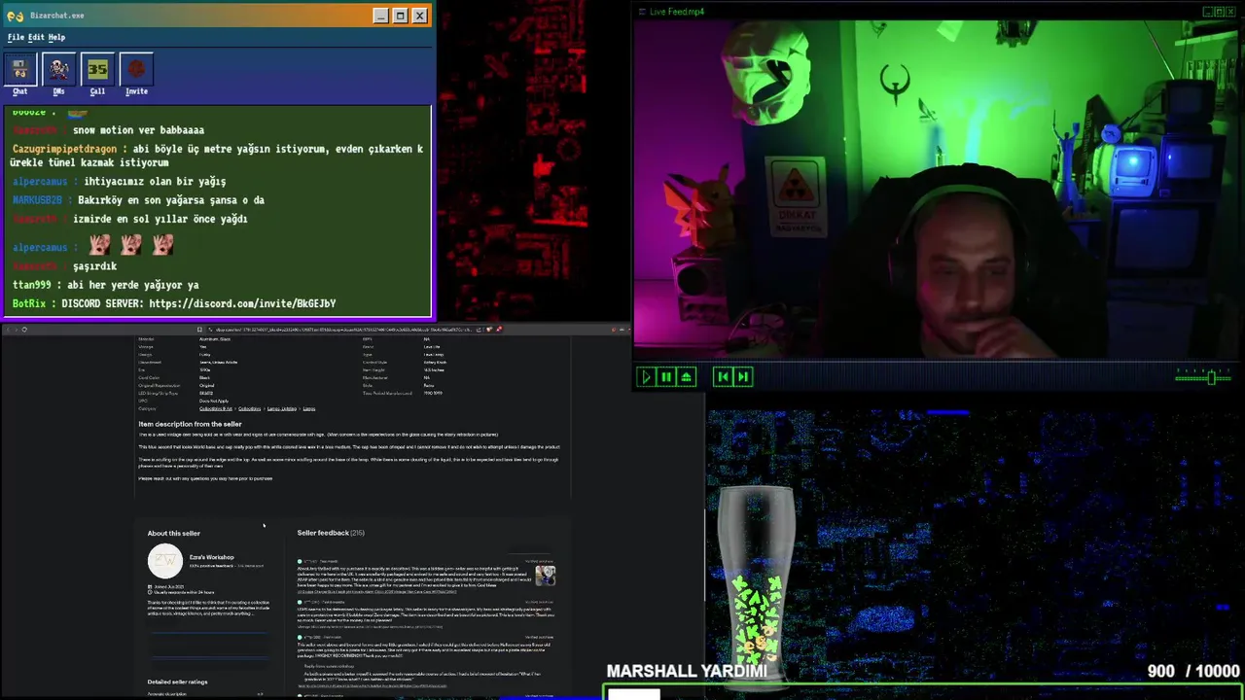Click the 'Detailed seller ratings' heading
This screenshot has width=1245, height=700.
(x=177, y=682)
